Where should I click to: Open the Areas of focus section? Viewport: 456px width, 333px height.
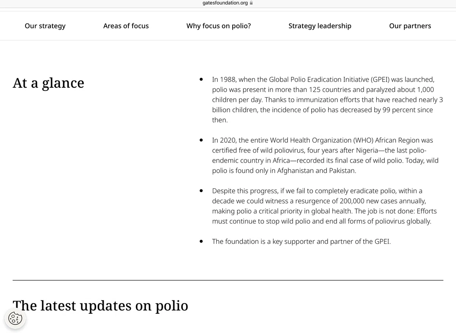(126, 26)
